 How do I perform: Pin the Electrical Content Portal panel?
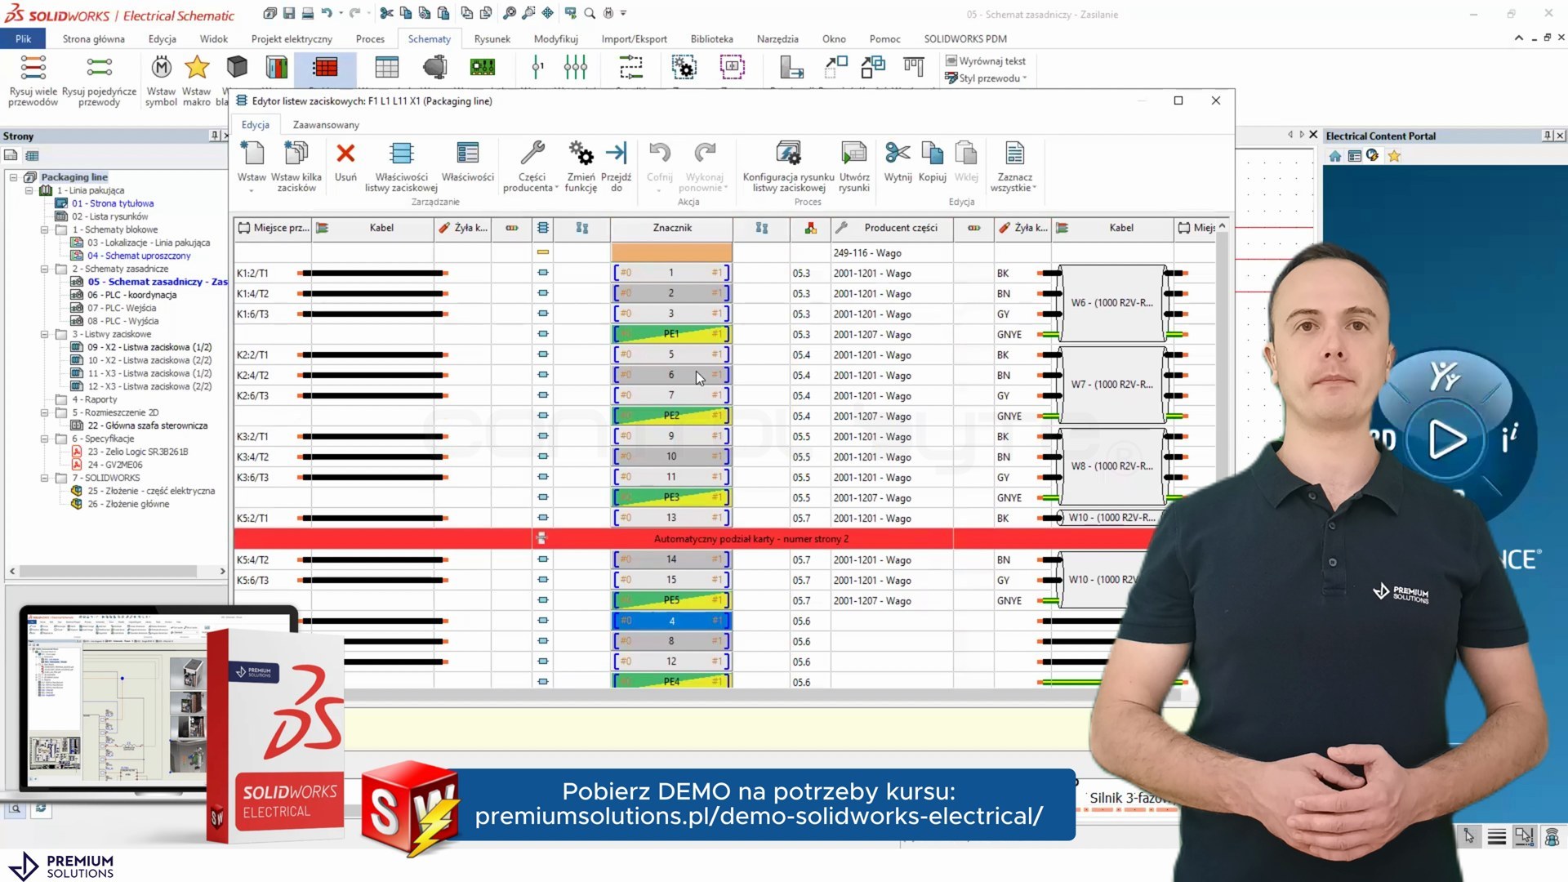click(x=1548, y=136)
